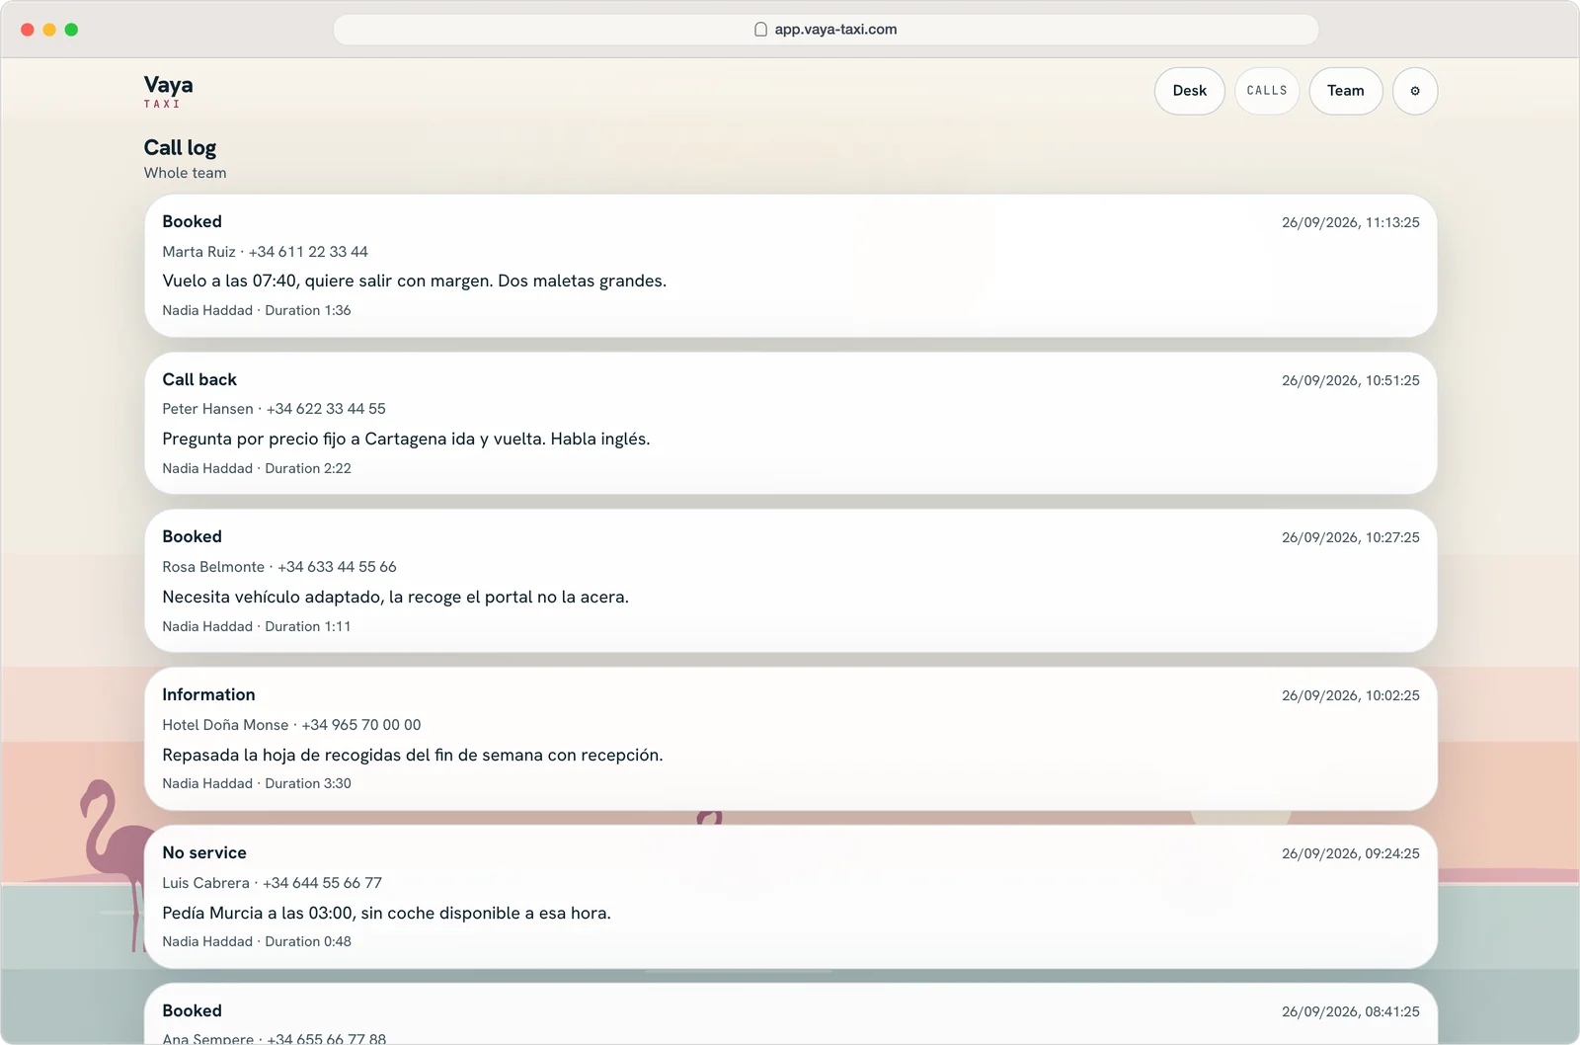Screen dimensions: 1580x1045
Task: Select the Call log heading
Action: (180, 148)
